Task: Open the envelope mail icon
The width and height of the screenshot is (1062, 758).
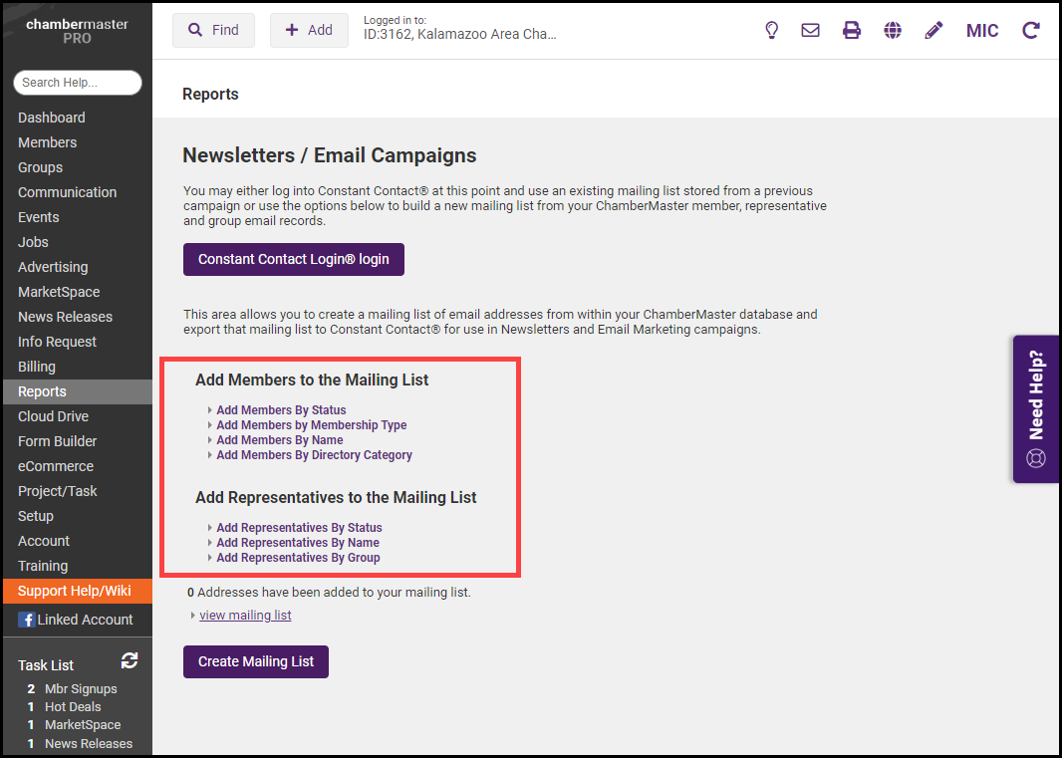Action: [811, 30]
